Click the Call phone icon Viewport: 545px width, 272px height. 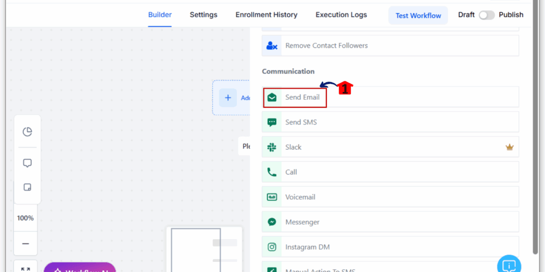click(272, 172)
